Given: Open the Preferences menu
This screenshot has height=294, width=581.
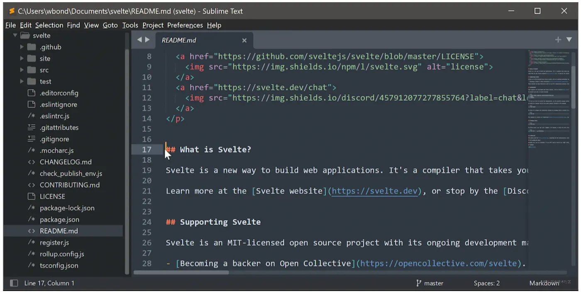Looking at the screenshot, I should coord(185,25).
